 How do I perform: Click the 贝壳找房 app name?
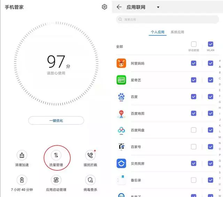[x=138, y=164]
